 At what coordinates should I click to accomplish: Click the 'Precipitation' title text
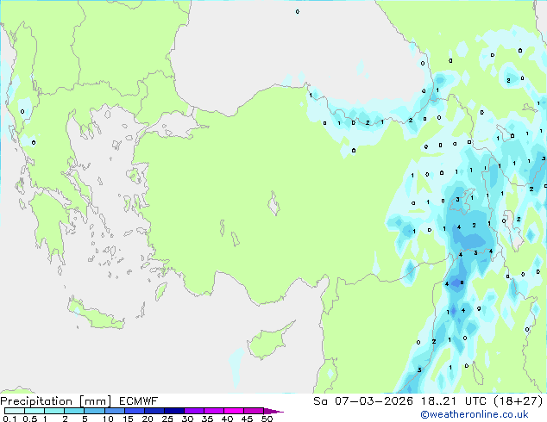tap(36, 401)
